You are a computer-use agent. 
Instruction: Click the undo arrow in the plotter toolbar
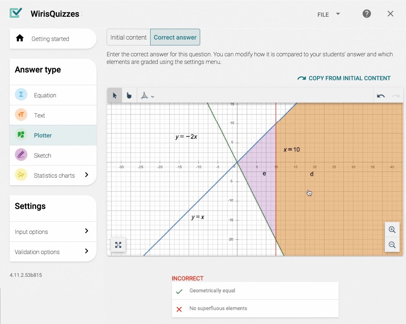point(381,95)
